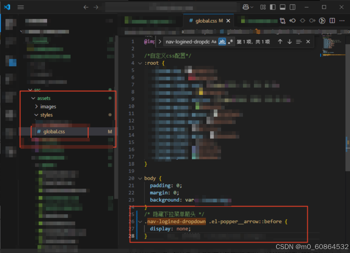Click the run/timeline circular toolbar icon

[x=322, y=21]
